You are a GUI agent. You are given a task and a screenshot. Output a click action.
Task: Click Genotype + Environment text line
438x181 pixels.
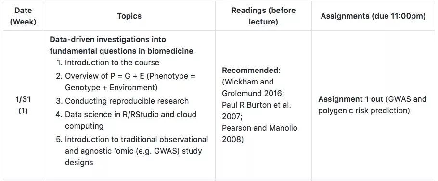111,88
